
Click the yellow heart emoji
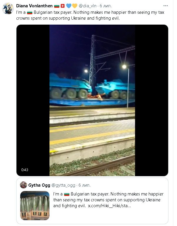click(x=75, y=6)
